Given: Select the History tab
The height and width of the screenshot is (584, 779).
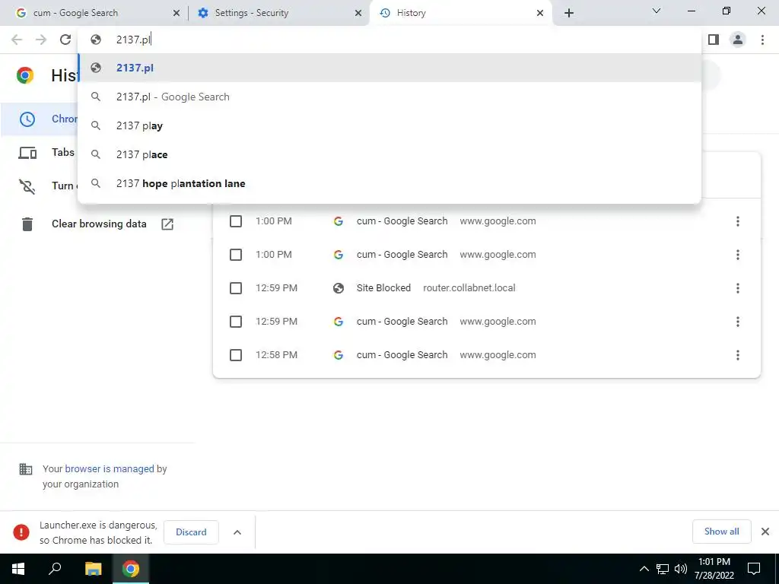Looking at the screenshot, I should 460,13.
